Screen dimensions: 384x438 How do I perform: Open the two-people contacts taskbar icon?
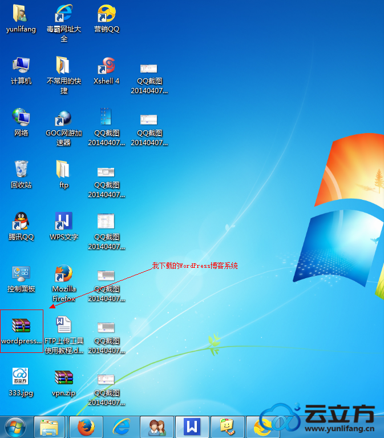pos(157,427)
